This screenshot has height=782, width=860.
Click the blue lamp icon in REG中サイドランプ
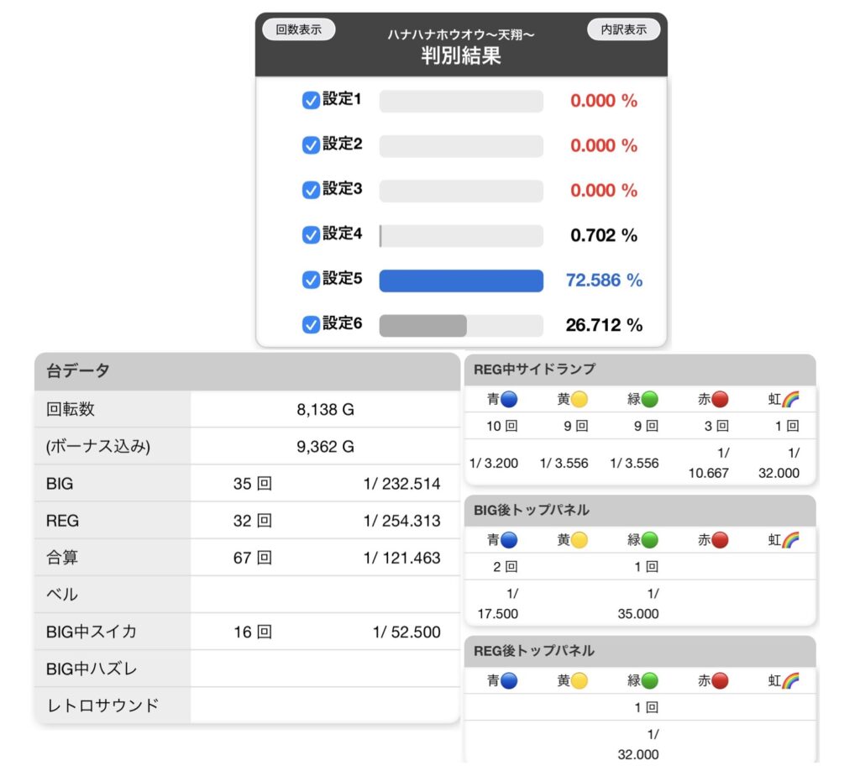pos(510,400)
